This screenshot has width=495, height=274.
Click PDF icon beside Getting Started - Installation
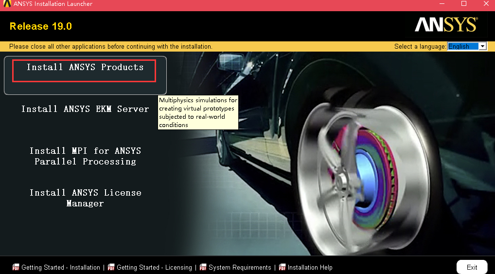16,267
